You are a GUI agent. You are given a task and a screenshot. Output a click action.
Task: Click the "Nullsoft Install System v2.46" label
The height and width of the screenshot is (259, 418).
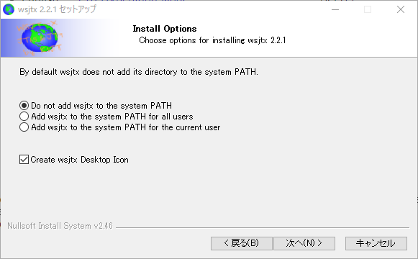(x=60, y=226)
